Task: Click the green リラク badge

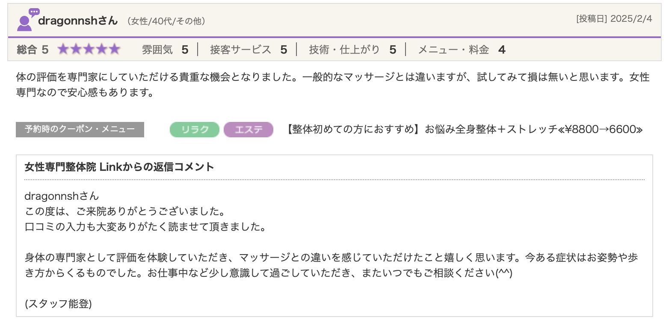Action: click(195, 130)
